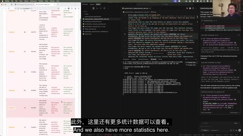Open Firefox downloads panel
The height and width of the screenshot is (136, 243).
point(65,8)
